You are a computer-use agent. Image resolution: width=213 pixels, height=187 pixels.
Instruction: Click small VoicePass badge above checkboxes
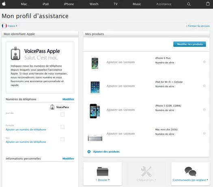click(x=52, y=107)
